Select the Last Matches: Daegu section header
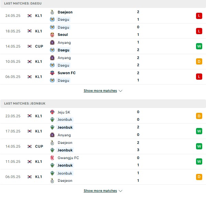Screen dimensions: 206x197 pos(103,3)
